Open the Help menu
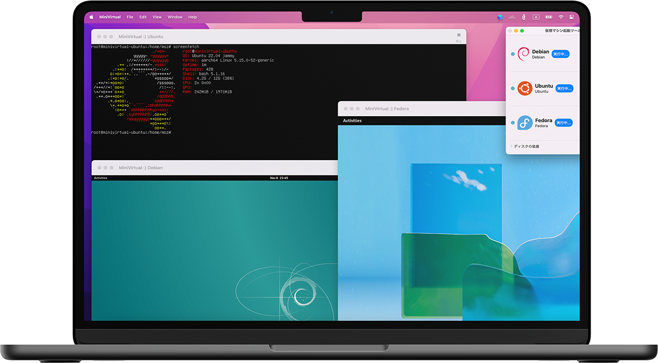Image resolution: width=658 pixels, height=363 pixels. point(192,17)
